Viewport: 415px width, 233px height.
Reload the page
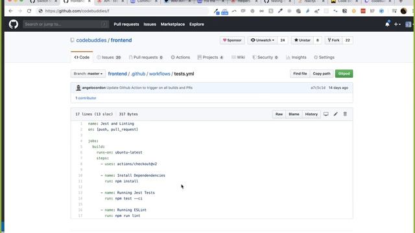(x=29, y=11)
